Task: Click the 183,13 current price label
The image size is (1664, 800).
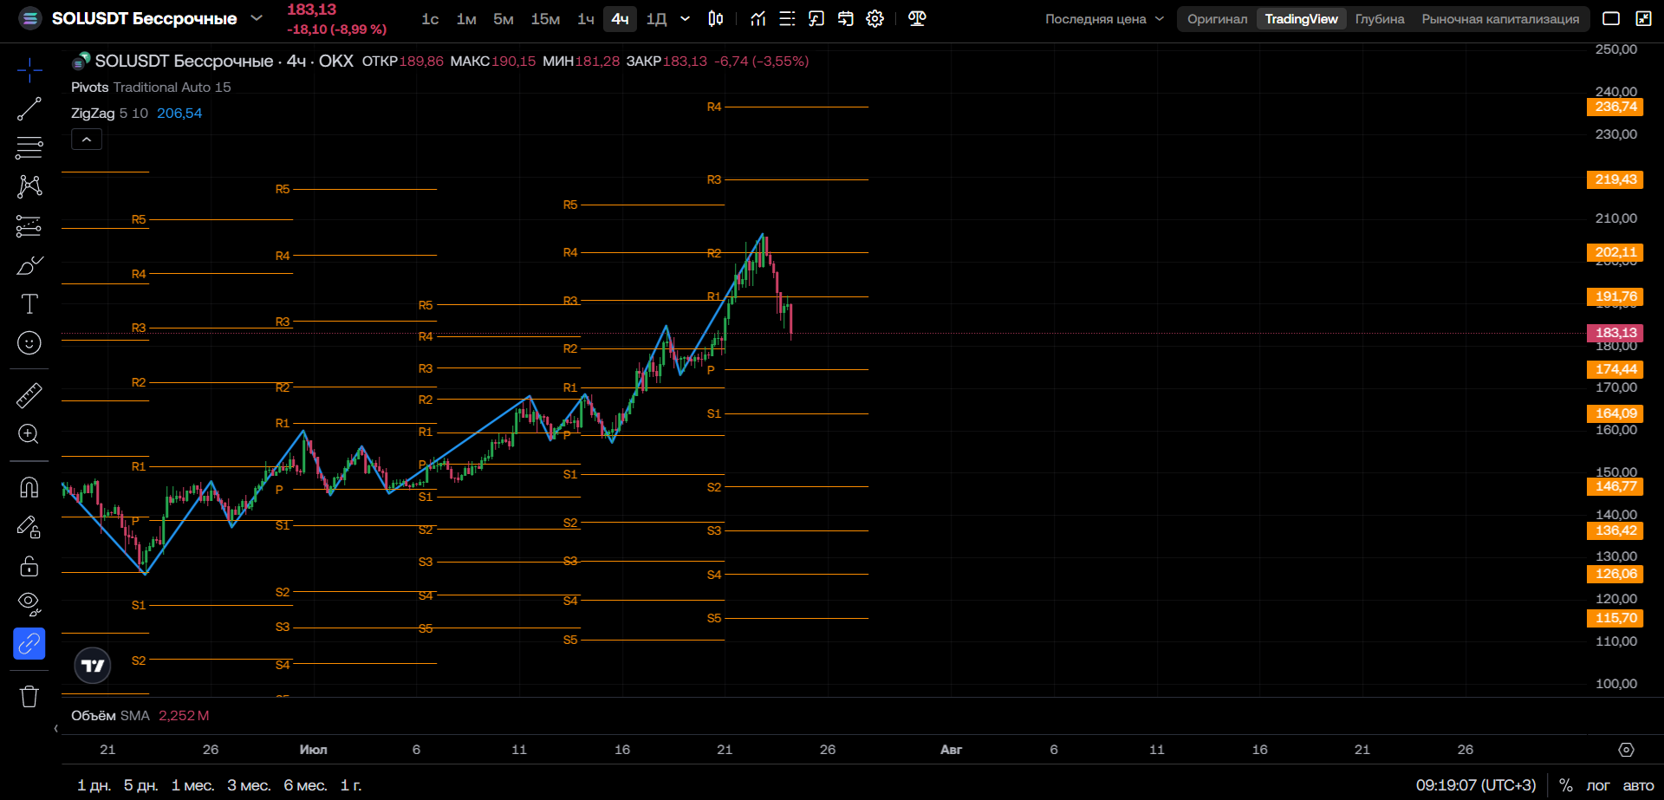Action: 1615,333
